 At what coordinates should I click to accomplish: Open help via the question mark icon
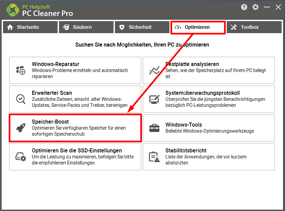[244, 7]
